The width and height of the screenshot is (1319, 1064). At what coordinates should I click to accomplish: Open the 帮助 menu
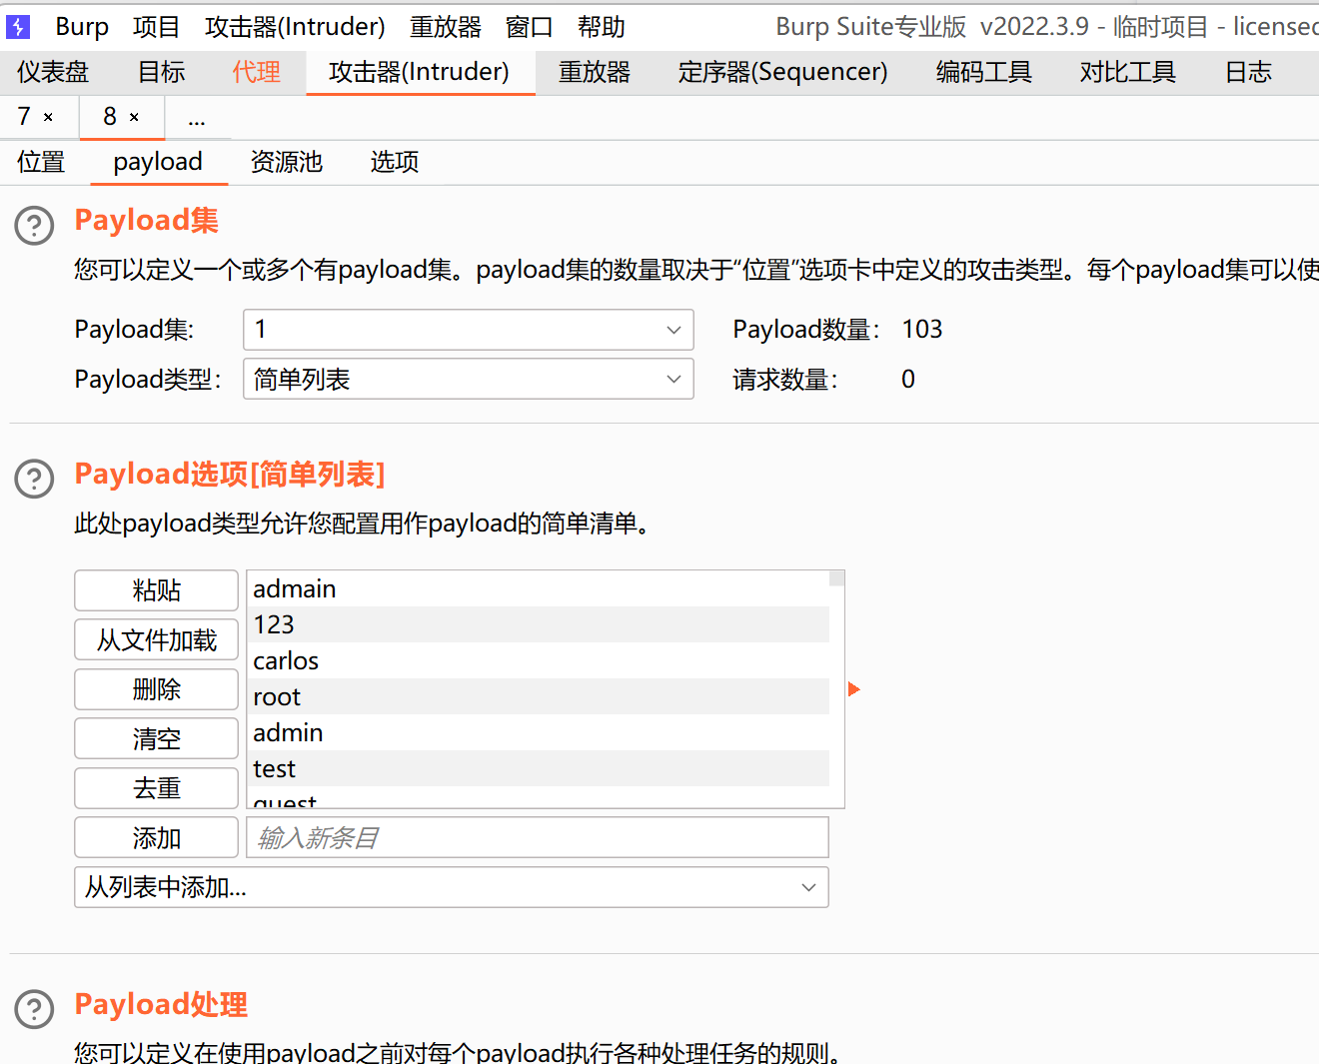(602, 27)
